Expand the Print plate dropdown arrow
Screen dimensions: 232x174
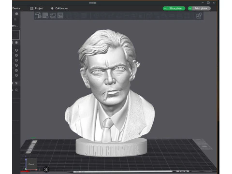tap(190, 8)
